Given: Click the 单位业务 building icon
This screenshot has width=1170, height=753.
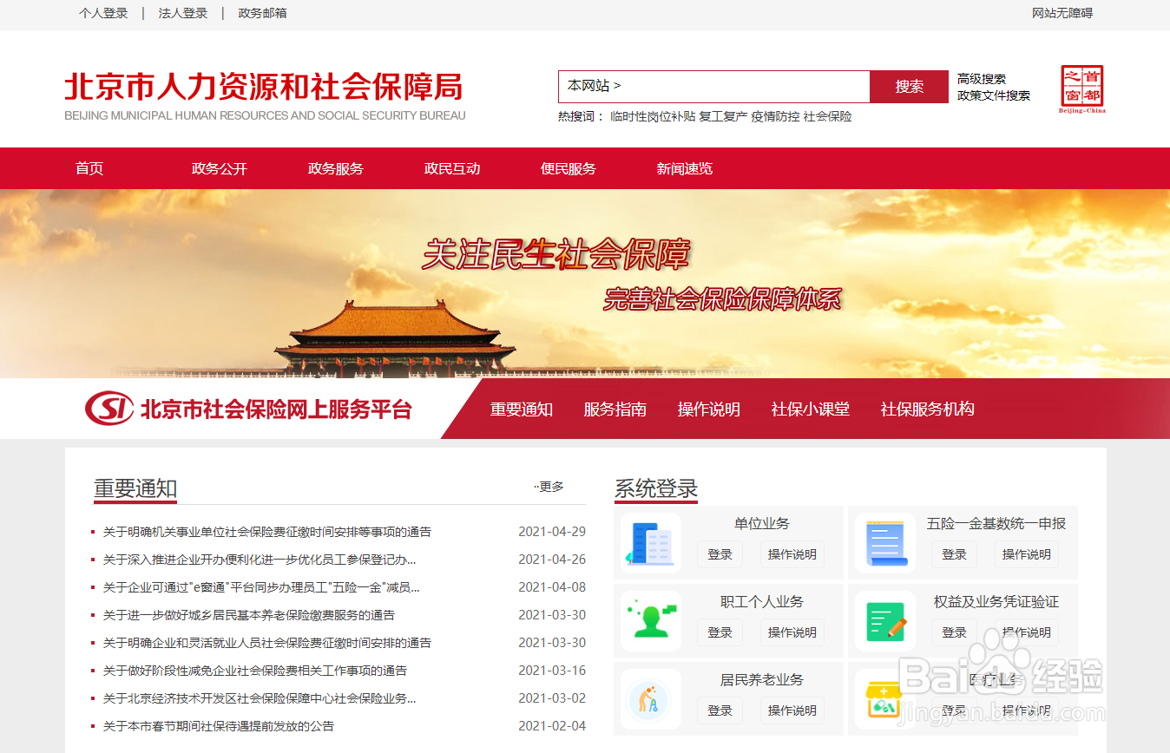Looking at the screenshot, I should tap(650, 542).
